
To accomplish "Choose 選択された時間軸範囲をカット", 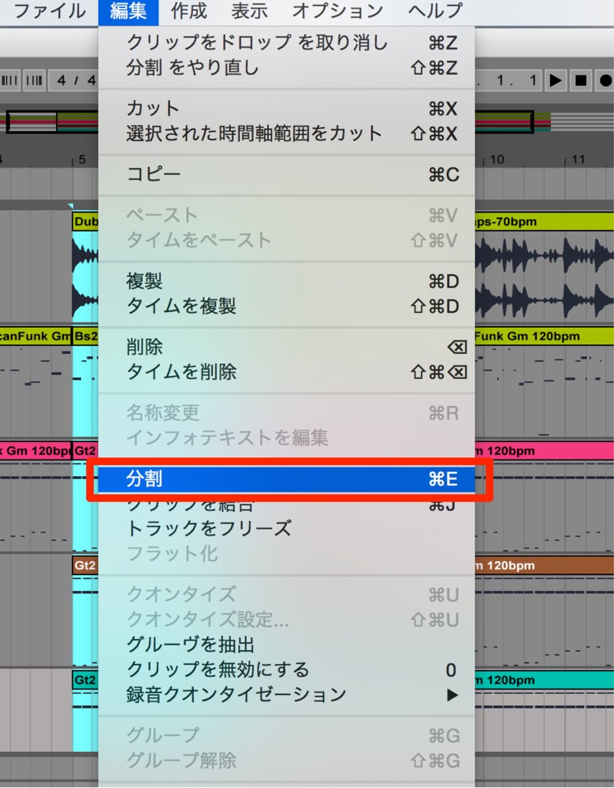I will pos(287,133).
